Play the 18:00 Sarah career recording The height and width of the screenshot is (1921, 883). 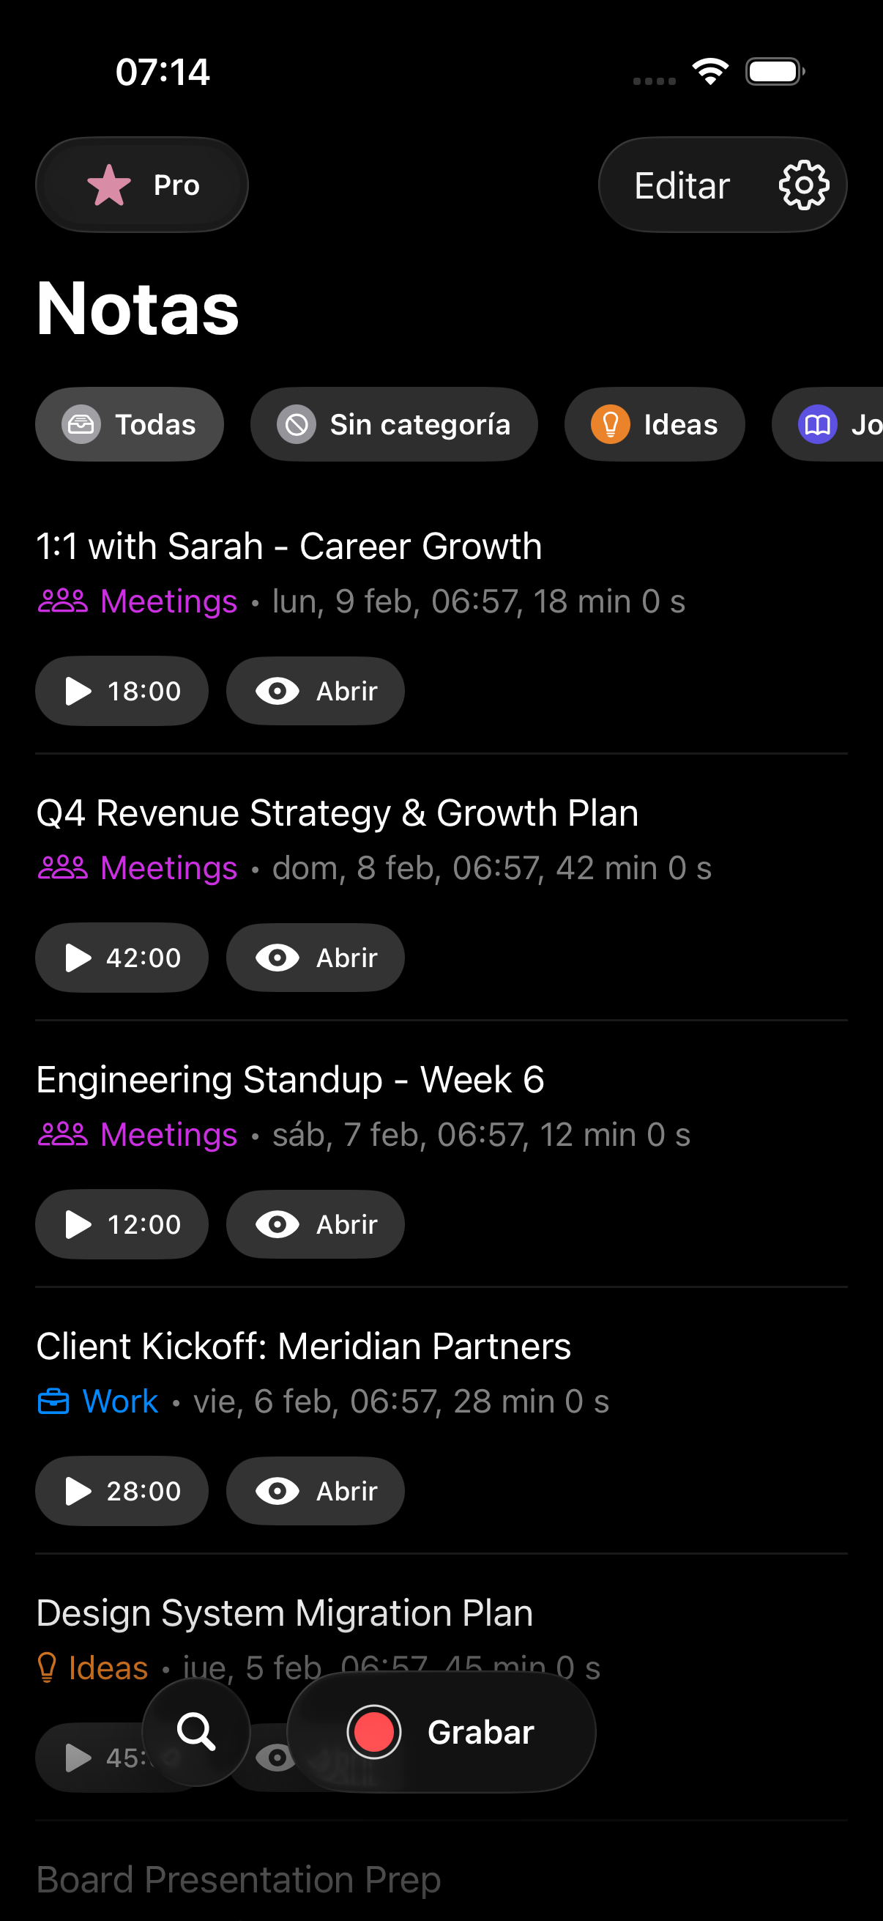pos(122,691)
